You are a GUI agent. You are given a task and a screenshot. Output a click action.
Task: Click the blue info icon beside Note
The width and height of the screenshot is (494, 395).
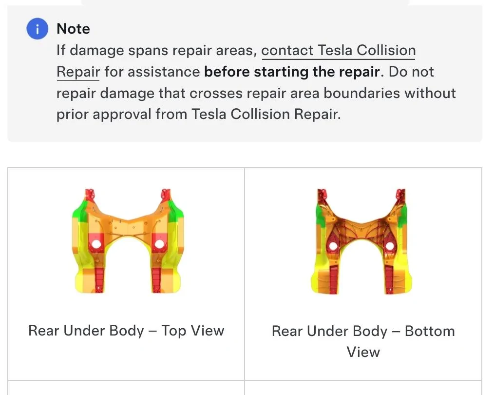click(x=37, y=29)
